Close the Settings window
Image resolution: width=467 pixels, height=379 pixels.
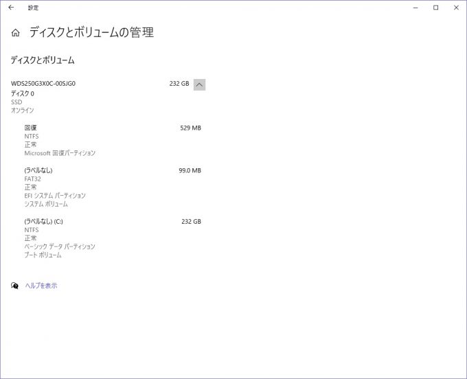(456, 8)
